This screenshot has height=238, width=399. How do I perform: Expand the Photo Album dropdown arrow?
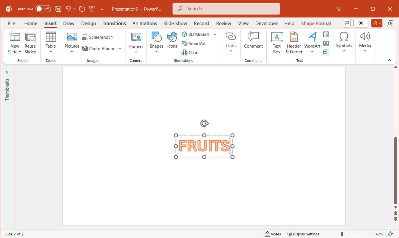pos(120,48)
